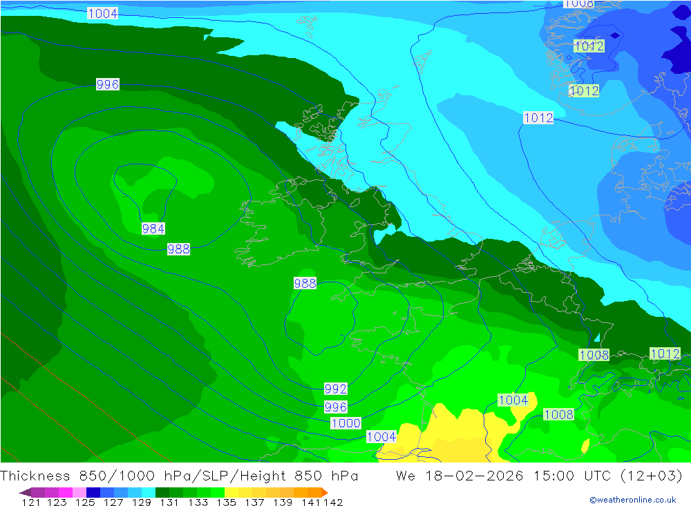The width and height of the screenshot is (691, 506).
Task: Click the 1000 isobar label
Action: 346,423
